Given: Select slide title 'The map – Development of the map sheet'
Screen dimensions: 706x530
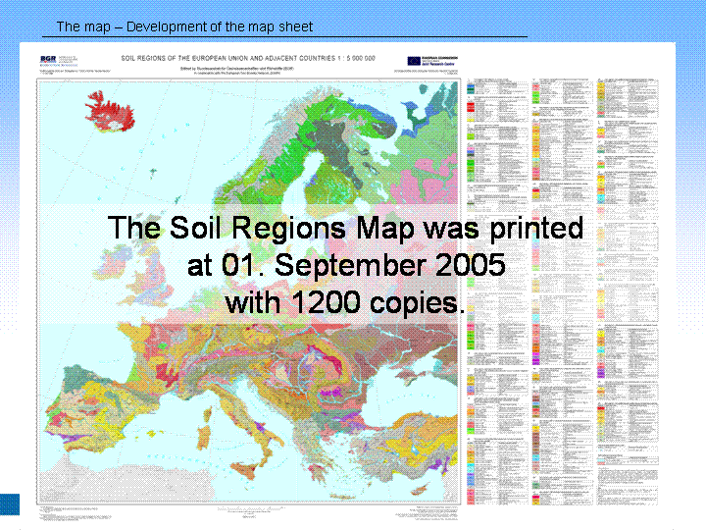Looking at the screenshot, I should [185, 26].
